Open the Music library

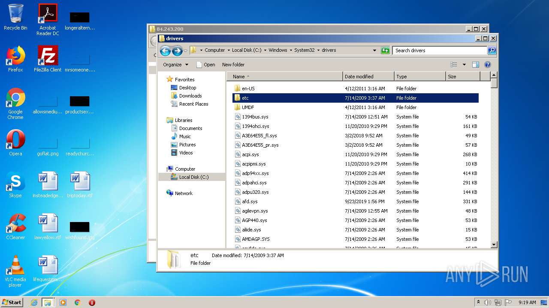coord(185,136)
